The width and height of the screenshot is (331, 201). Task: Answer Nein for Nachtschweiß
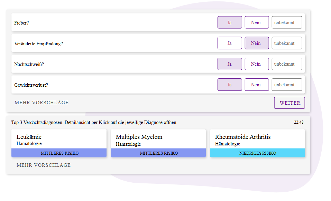tap(257, 64)
